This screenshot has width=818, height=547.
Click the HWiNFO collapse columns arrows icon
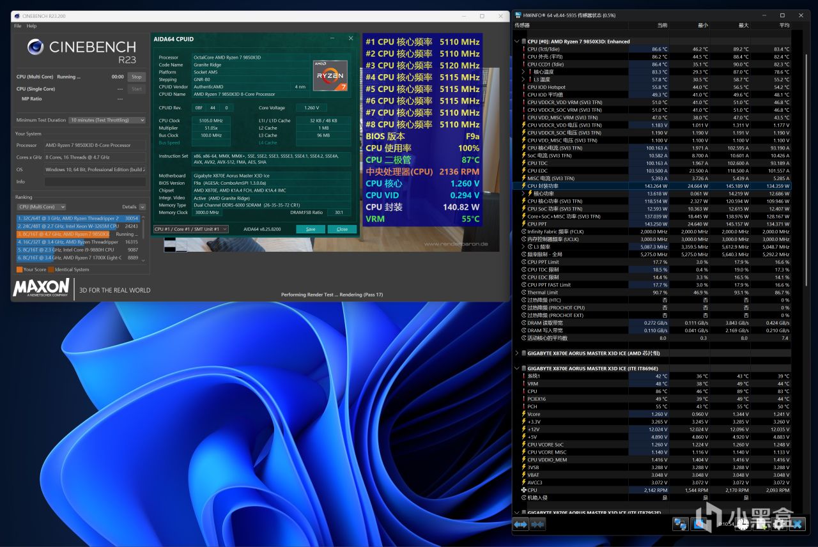(x=537, y=524)
